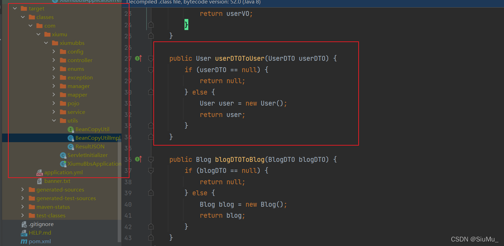Viewport: 504px width, 246px height.
Task: Click the fold end marker on line 34
Action: [x=151, y=137]
